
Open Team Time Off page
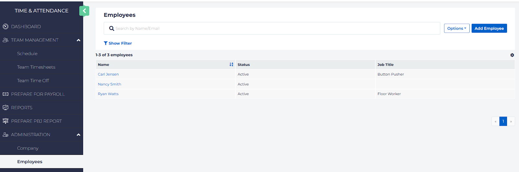pos(33,81)
